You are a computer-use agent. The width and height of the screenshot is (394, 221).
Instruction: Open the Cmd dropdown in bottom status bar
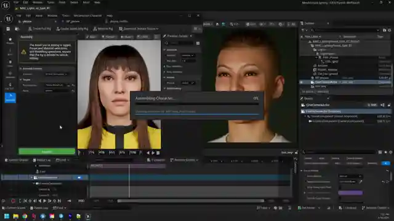point(59,208)
